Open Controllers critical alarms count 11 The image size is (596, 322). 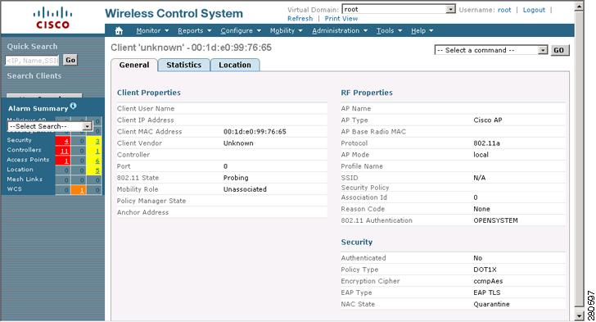[x=65, y=151]
